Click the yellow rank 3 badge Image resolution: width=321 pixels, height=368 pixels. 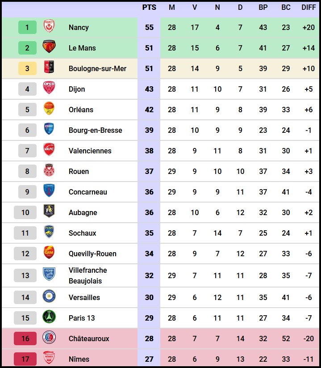[27, 68]
